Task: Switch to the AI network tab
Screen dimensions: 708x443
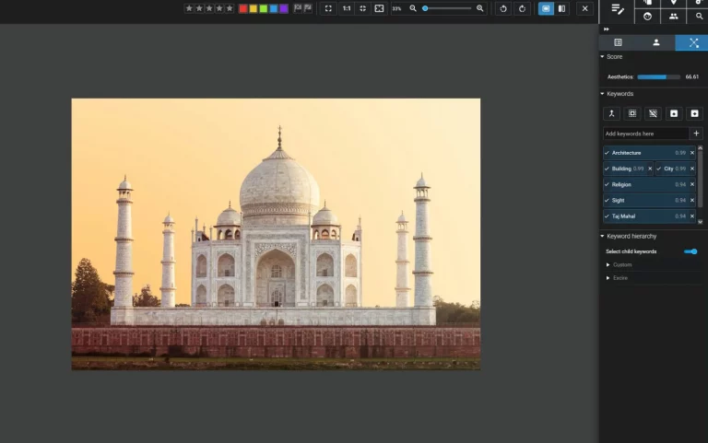Action: (693, 42)
